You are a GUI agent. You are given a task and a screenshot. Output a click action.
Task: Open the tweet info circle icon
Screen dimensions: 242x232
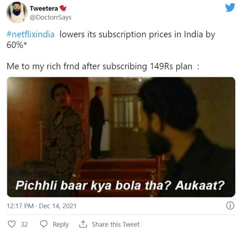point(230,206)
